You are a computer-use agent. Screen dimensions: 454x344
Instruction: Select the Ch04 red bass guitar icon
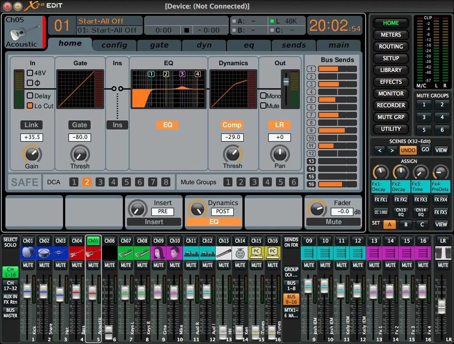click(77, 253)
